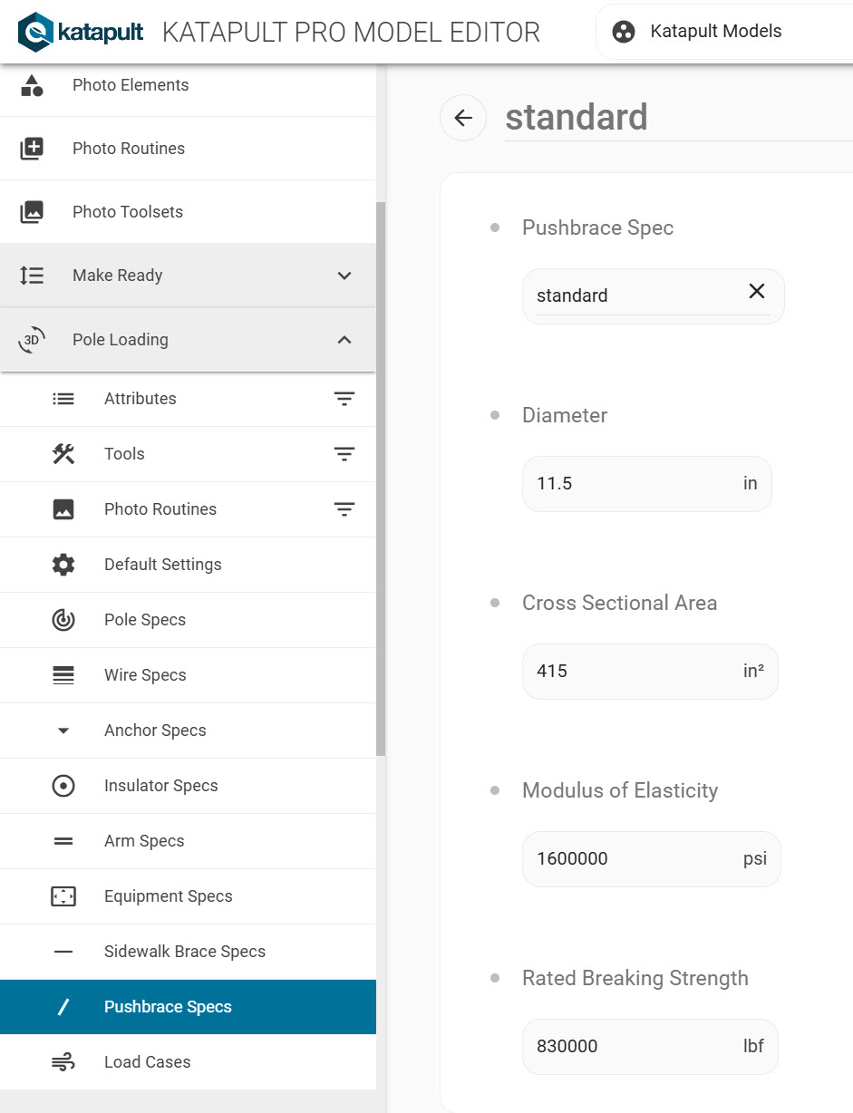Click the Wire Specs lines icon
Image resolution: width=853 pixels, height=1113 pixels.
point(63,675)
